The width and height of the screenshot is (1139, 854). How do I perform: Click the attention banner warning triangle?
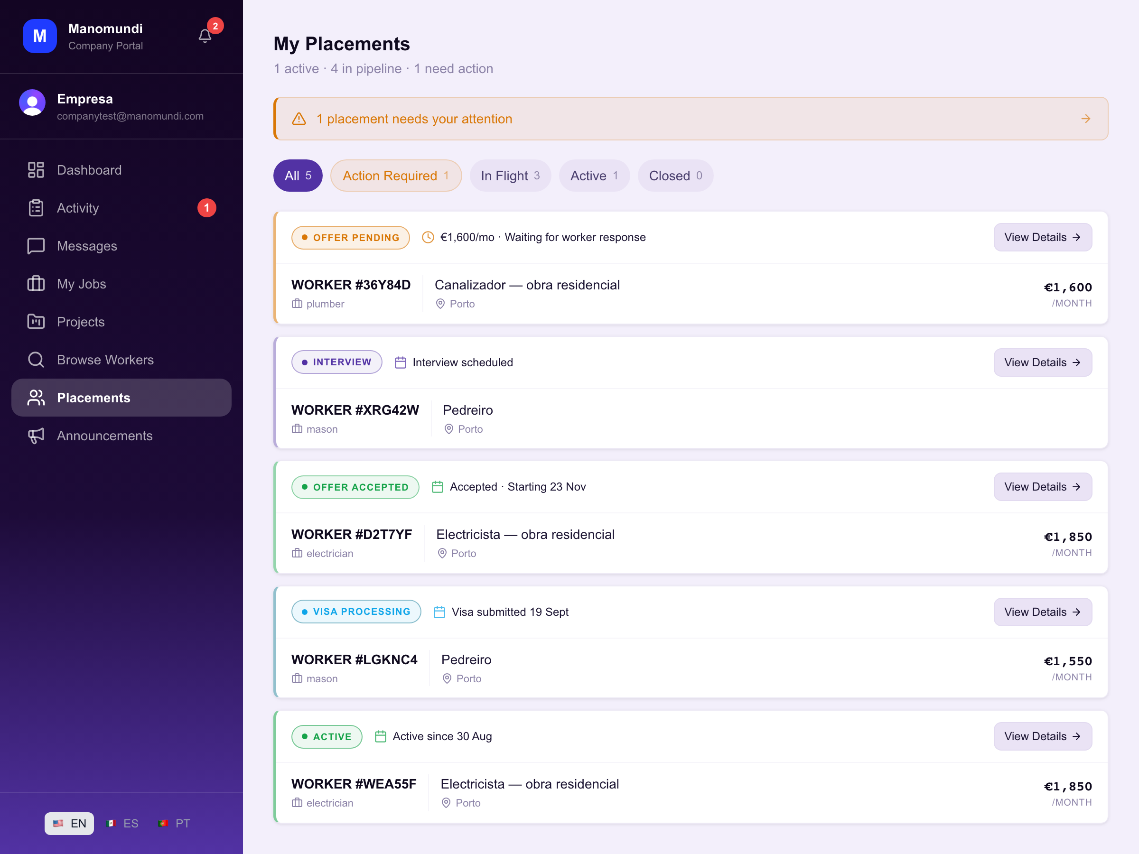(299, 119)
